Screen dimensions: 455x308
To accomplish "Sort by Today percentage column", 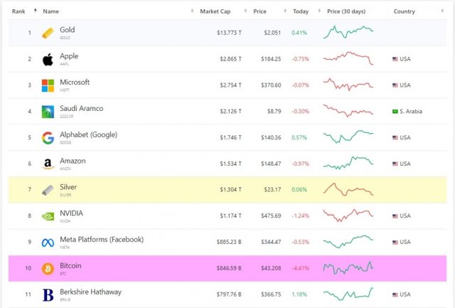I will (301, 11).
